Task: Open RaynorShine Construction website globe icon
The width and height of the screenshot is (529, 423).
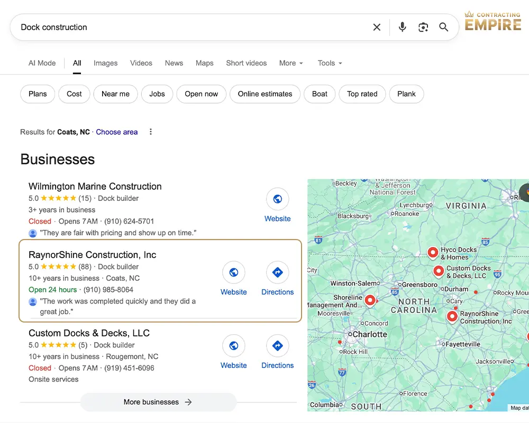Action: [x=233, y=272]
